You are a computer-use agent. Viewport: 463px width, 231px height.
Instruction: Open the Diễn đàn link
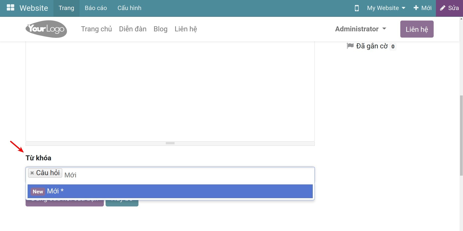pos(133,29)
